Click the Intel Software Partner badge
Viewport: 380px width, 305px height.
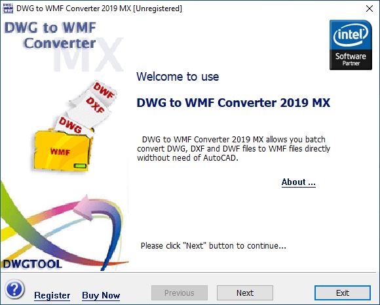tap(351, 45)
